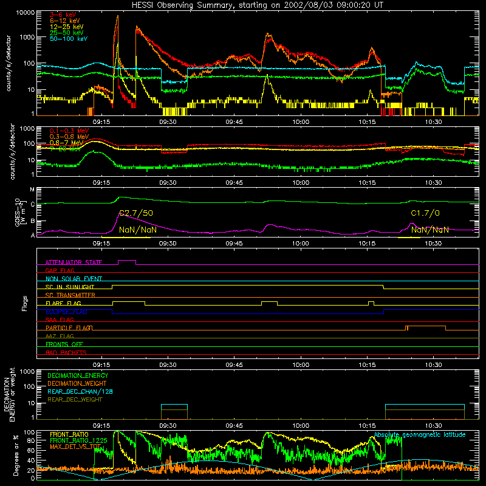
Task: Select the red 3-6 keV legend label
Action: point(63,15)
